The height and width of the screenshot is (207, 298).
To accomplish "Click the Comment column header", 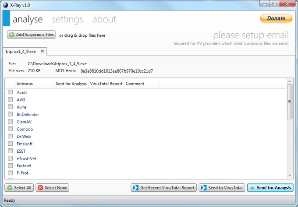I will click(x=142, y=84).
